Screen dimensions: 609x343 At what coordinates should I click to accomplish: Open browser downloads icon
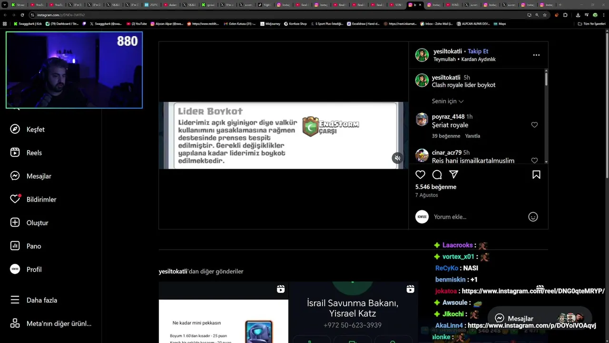(578, 15)
